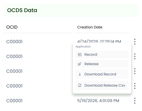Choose Download Record menu entry
The height and width of the screenshot is (111, 142).
[x=102, y=74]
